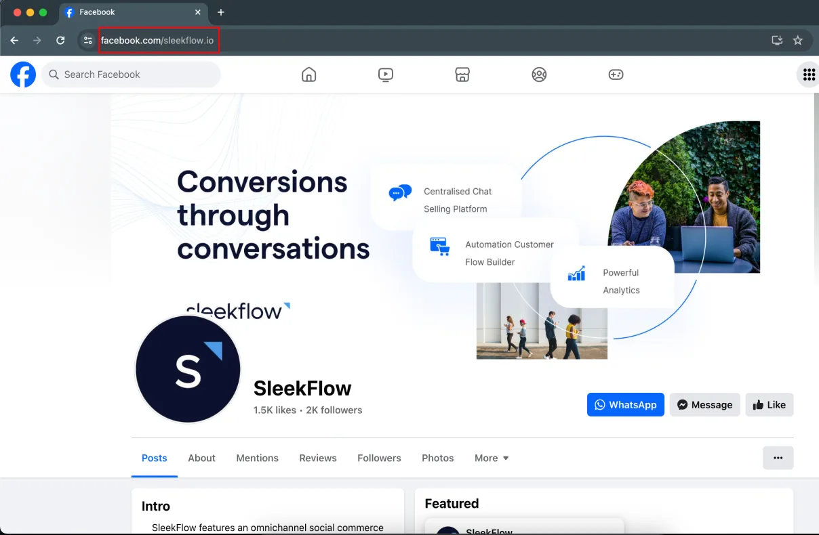Click the SleekFlow profile picture
The height and width of the screenshot is (535, 819).
[x=188, y=369]
